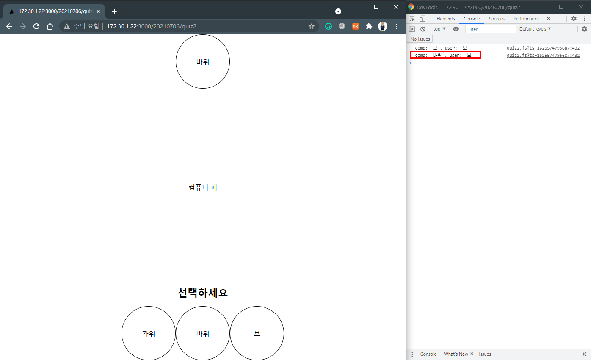This screenshot has height=360, width=591.
Task: Focus the console Filter field
Action: pyautogui.click(x=491, y=29)
